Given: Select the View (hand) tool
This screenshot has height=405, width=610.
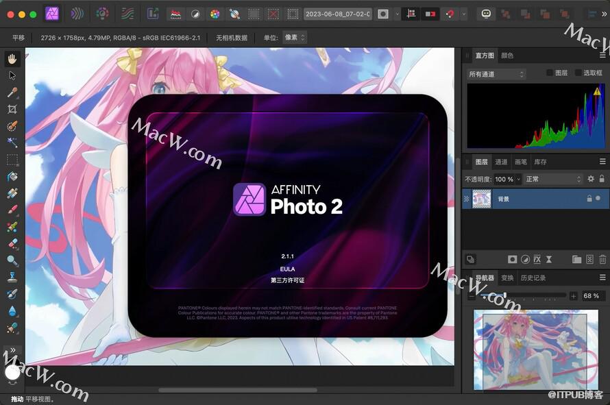Looking at the screenshot, I should 12,59.
